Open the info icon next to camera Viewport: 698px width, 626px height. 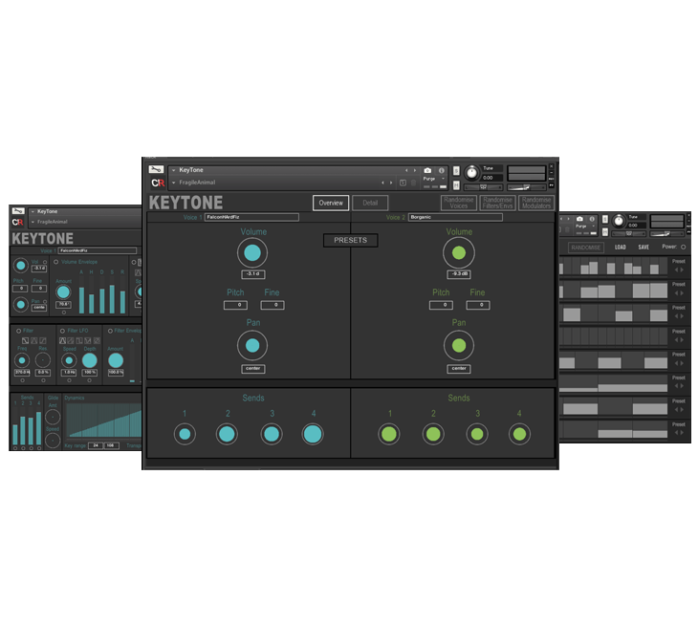pos(442,170)
